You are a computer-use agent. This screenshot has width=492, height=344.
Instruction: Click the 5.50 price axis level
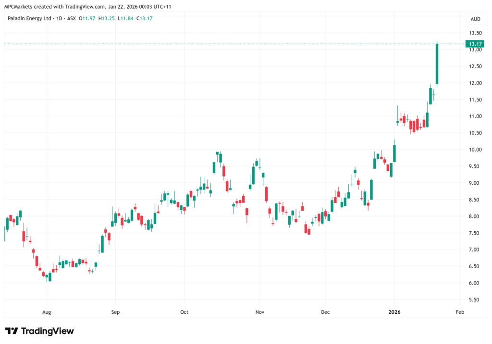pos(475,300)
